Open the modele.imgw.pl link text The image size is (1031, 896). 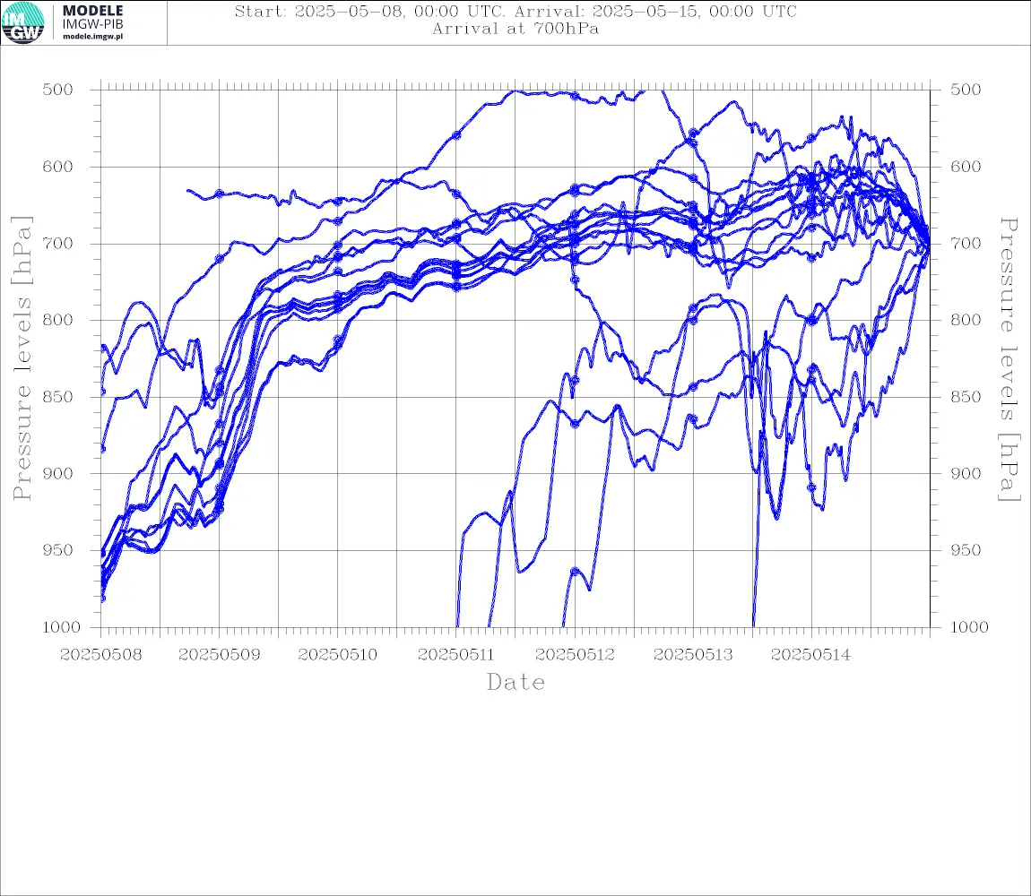click(x=92, y=37)
